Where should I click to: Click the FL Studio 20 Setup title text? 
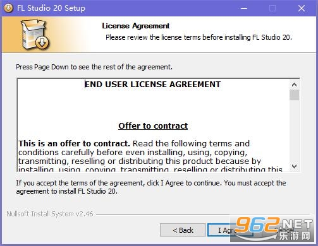click(x=51, y=8)
